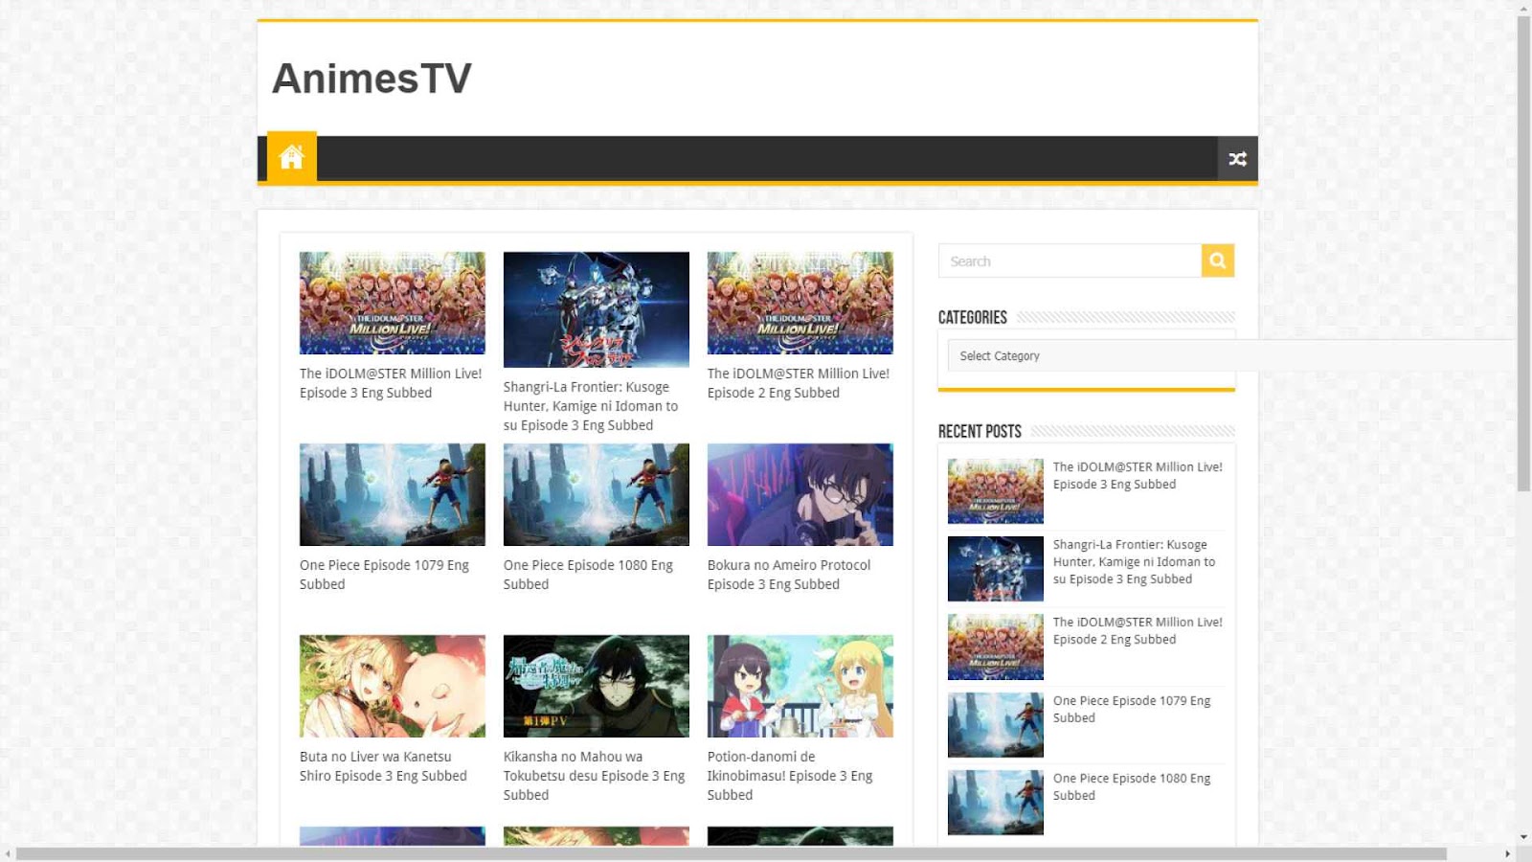Click the horizontal scrollbar thumb
This screenshot has height=862, width=1532.
(732, 853)
